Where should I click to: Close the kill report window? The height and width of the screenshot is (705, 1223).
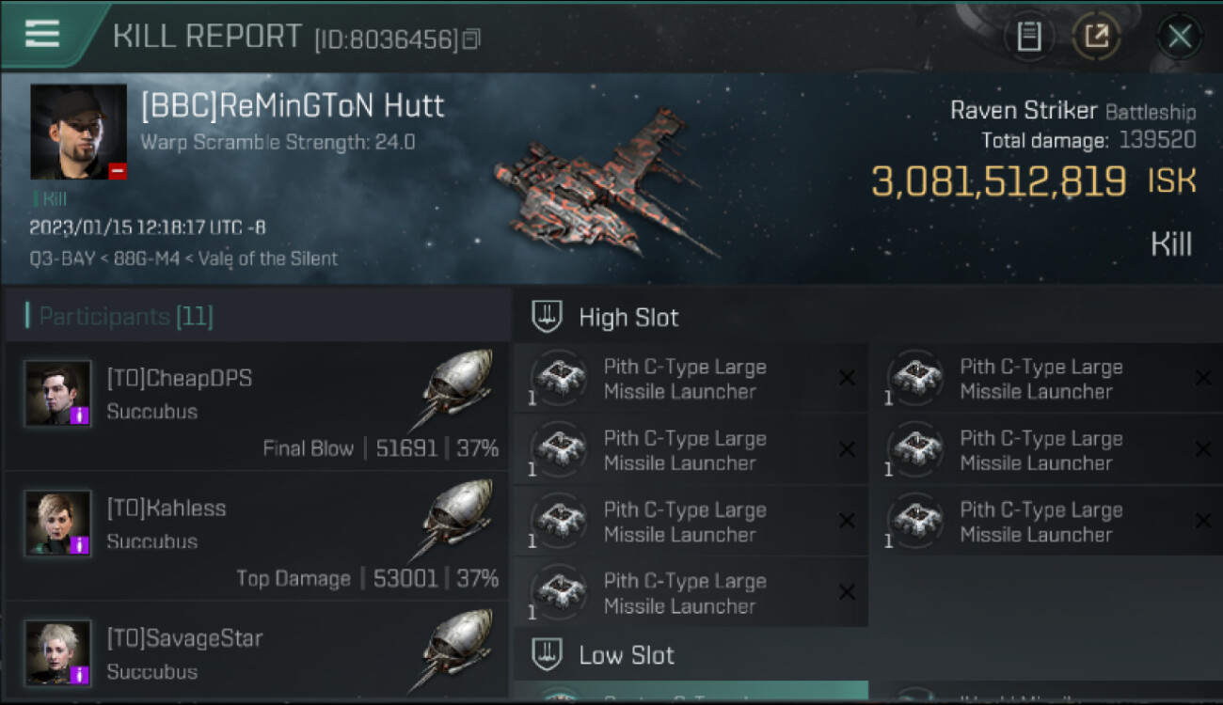1180,38
